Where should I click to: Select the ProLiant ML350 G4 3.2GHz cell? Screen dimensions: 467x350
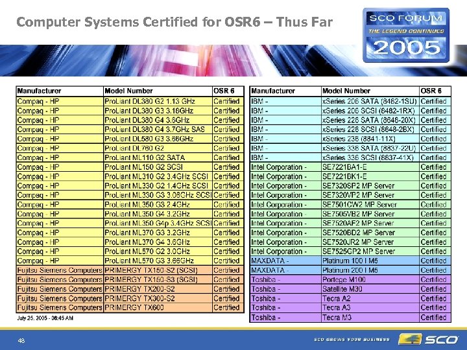pyautogui.click(x=158, y=214)
